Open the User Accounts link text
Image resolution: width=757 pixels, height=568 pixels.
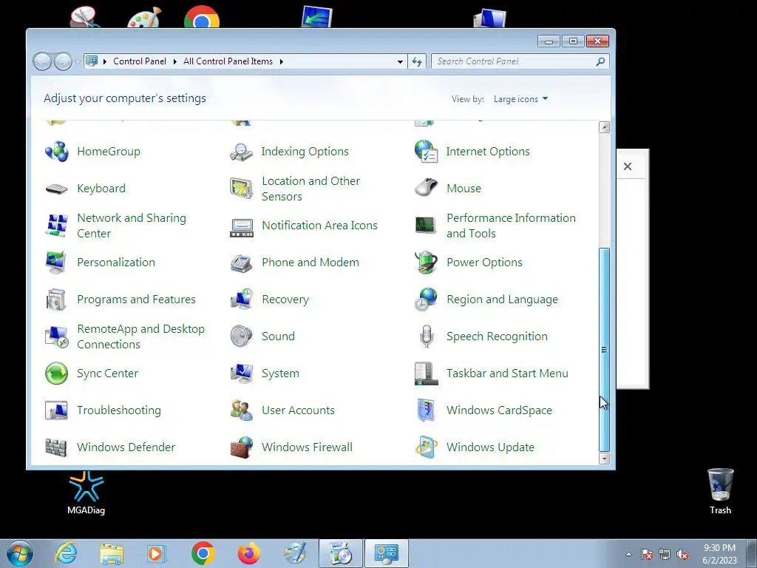[x=298, y=410]
